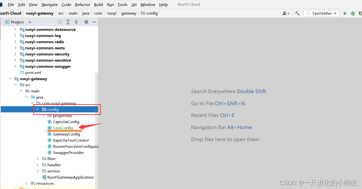
Task: Open the Code With Me user icon
Action: pos(285,13)
